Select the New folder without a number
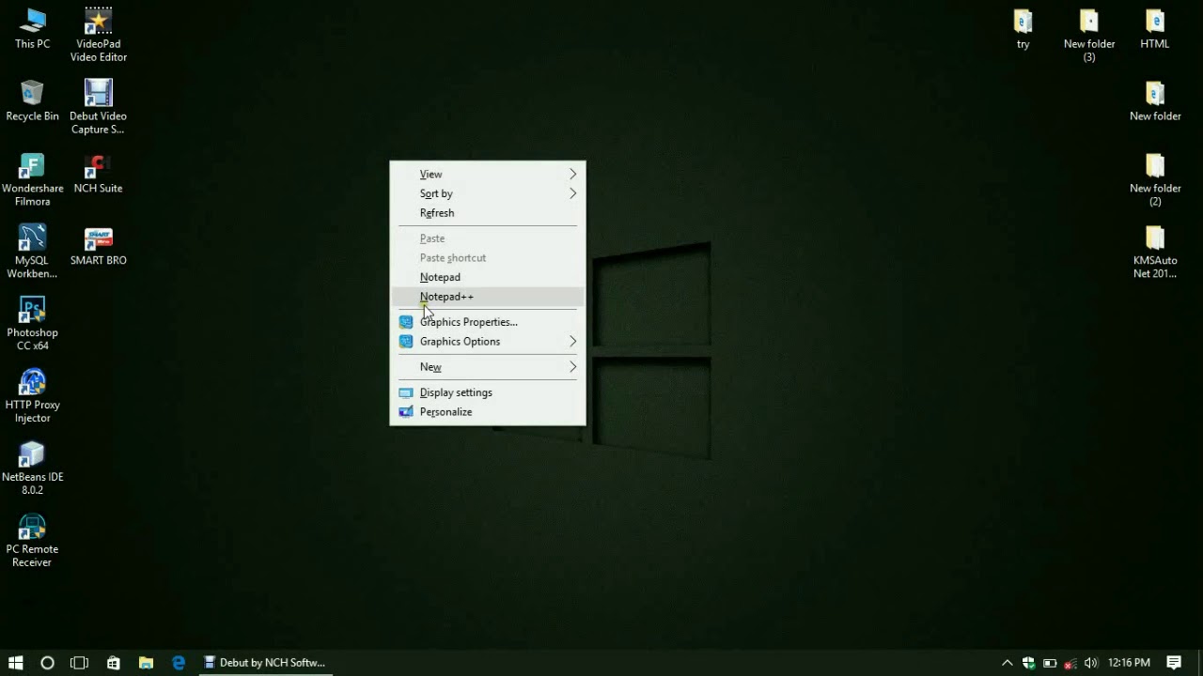The image size is (1203, 676). click(x=1155, y=100)
